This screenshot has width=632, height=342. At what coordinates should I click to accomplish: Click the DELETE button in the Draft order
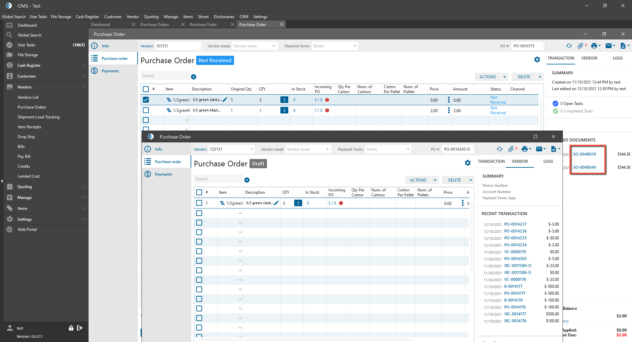pyautogui.click(x=454, y=180)
